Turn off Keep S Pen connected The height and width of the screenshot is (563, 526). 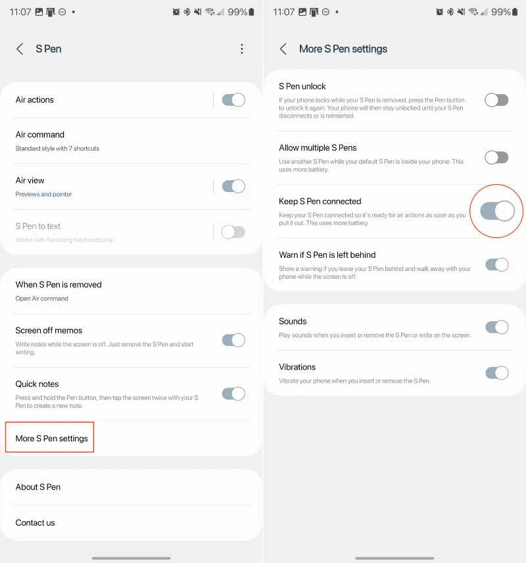point(497,211)
